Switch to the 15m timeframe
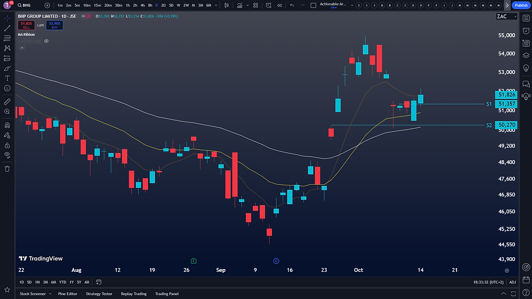Image resolution: width=532 pixels, height=299 pixels. [x=97, y=5]
